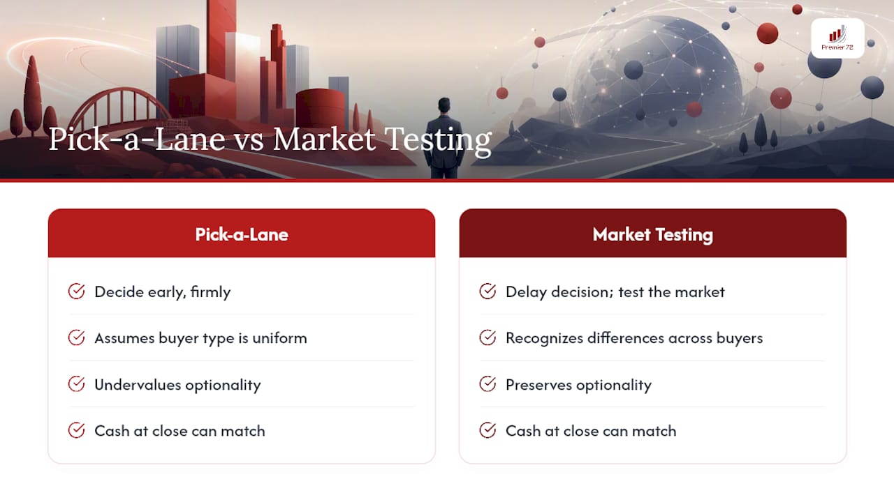Click checkmark icon beside 'Delay decision; test the market'
The image size is (894, 502).
(x=488, y=291)
